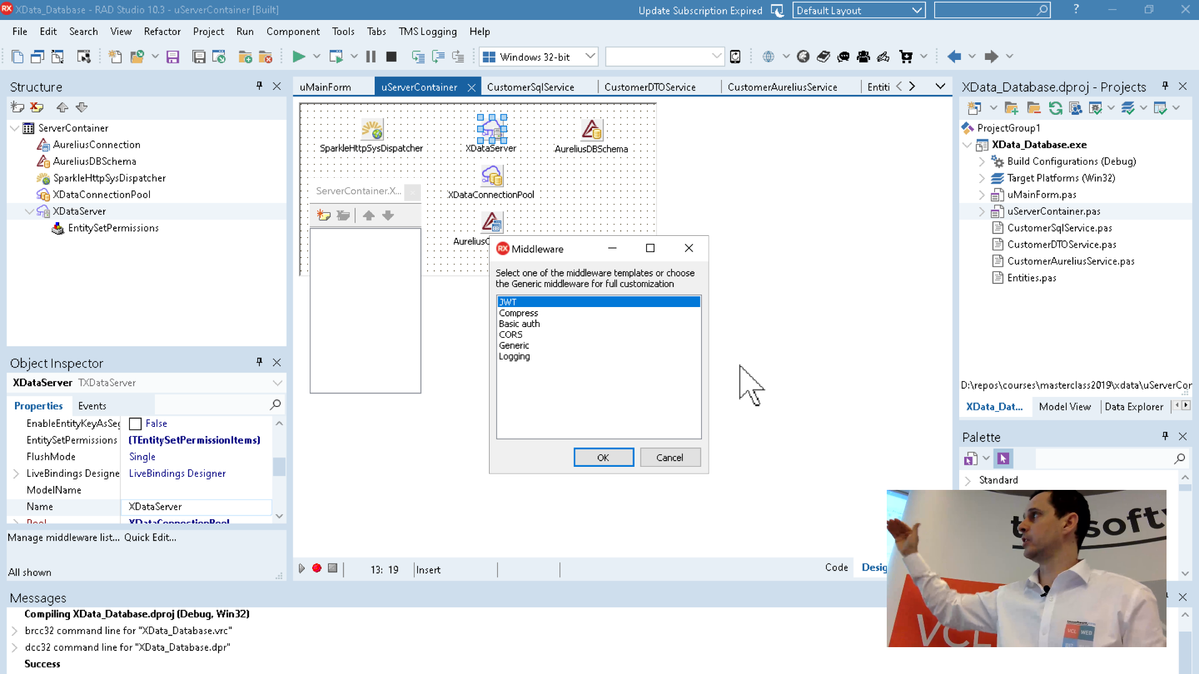
Task: Select XDataConnectionPool component icon on designer
Action: coord(491,176)
